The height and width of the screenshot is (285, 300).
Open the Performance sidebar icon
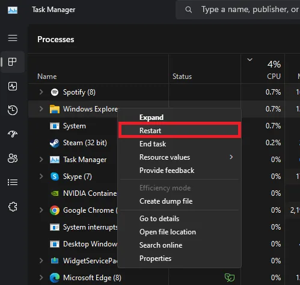(x=13, y=86)
